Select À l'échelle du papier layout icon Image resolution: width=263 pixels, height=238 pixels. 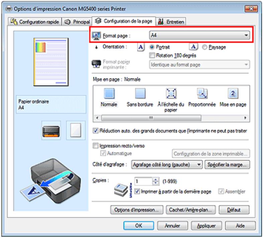[x=171, y=93]
